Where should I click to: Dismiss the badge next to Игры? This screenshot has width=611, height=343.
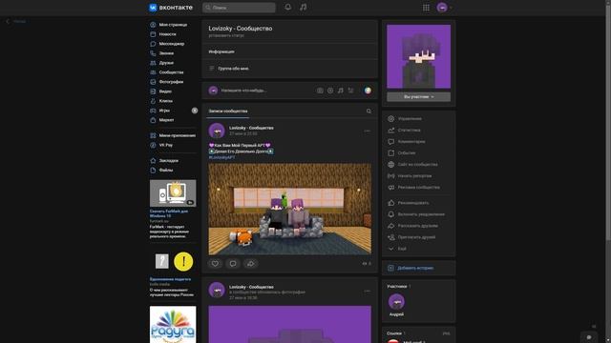point(195,111)
